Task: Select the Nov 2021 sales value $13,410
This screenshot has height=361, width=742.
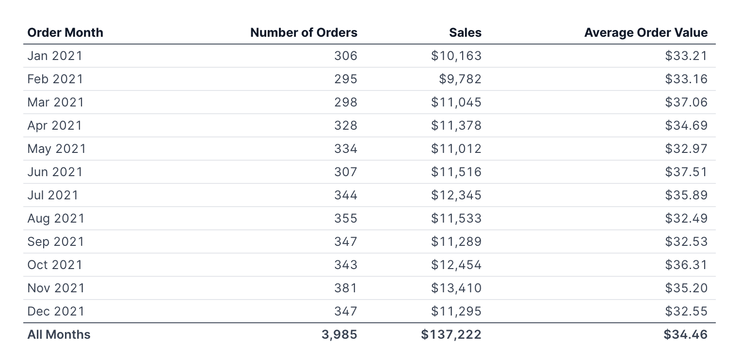Action: 456,288
